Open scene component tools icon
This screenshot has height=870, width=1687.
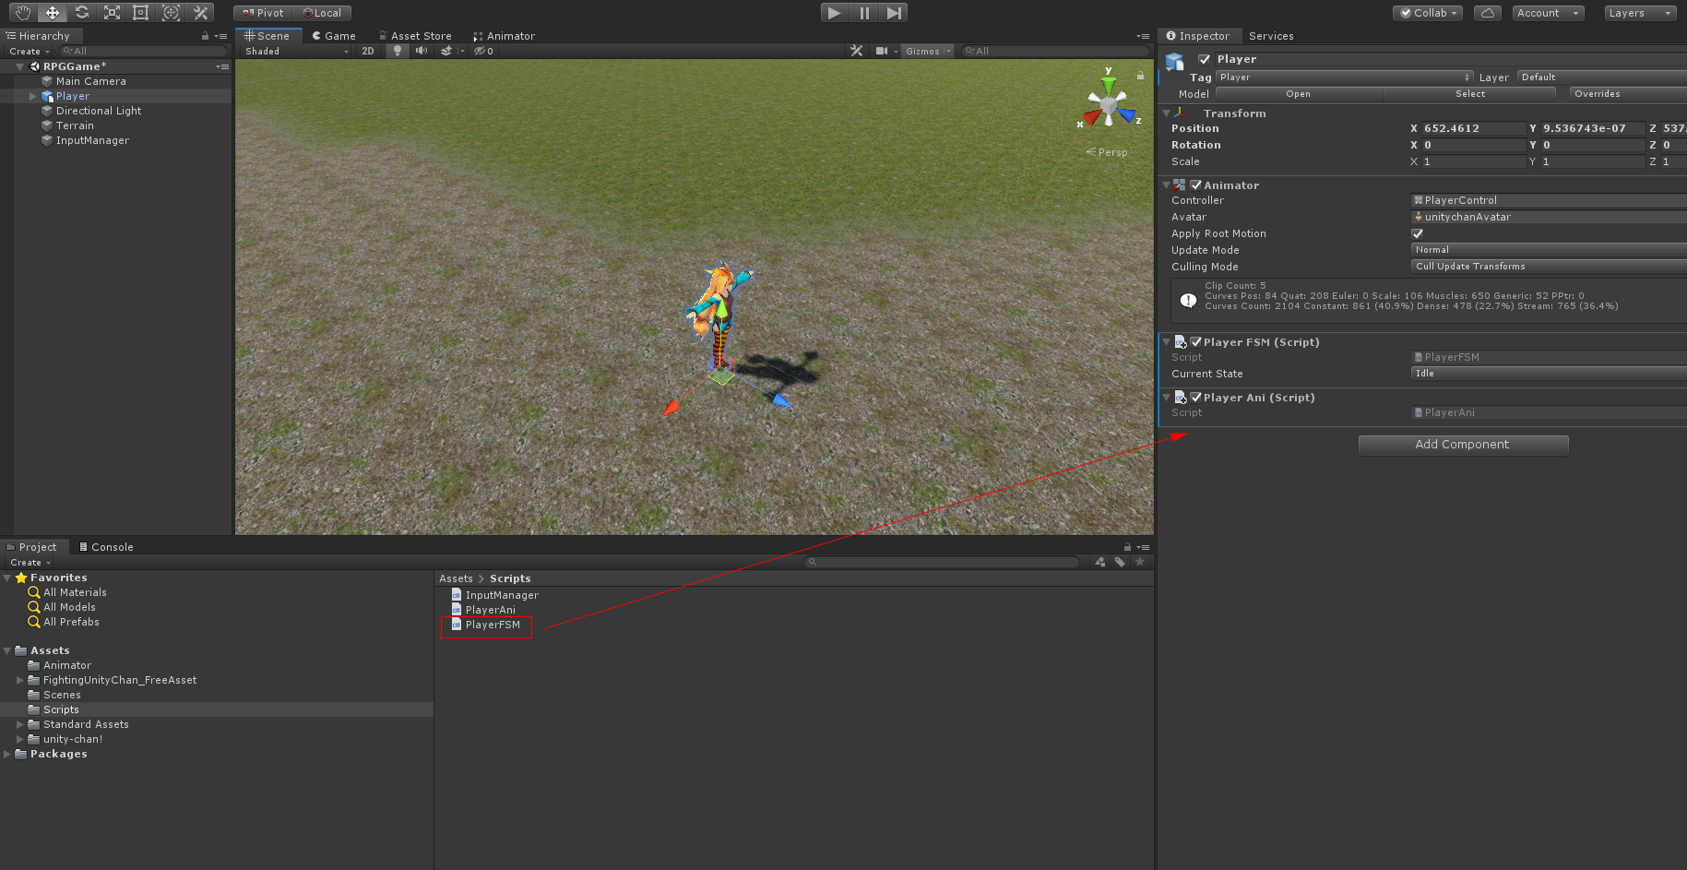[x=857, y=51]
